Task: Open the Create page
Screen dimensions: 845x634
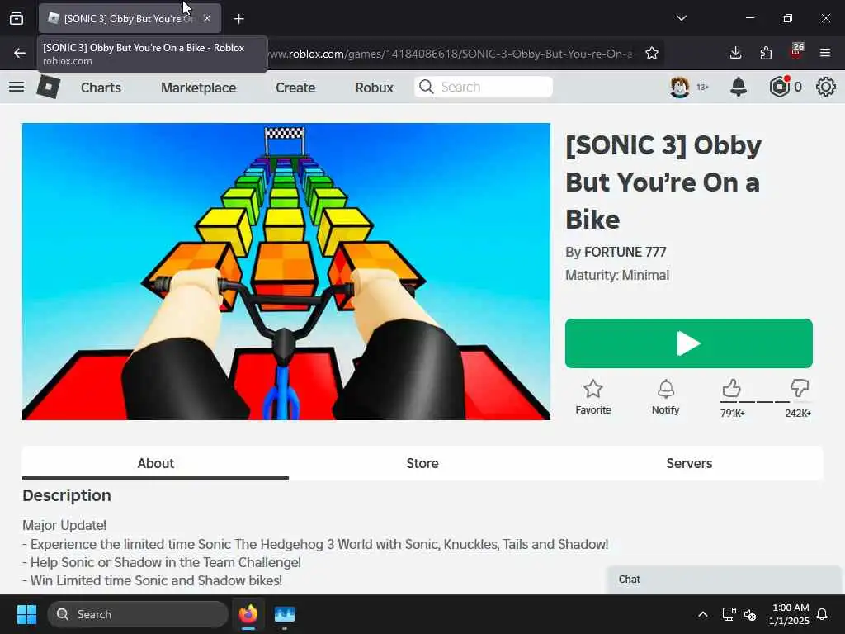Action: click(295, 88)
